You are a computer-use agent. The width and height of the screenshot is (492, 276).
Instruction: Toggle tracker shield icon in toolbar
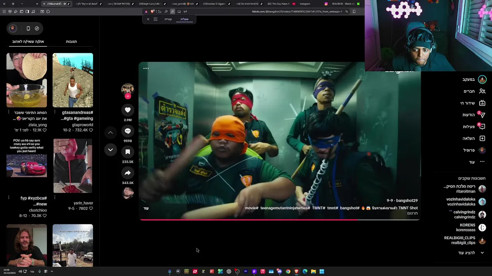(10, 11)
